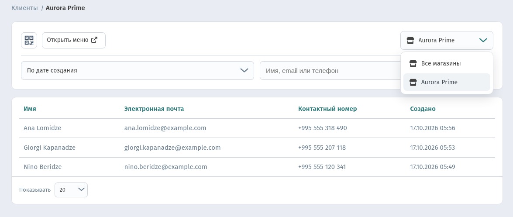Open the QR code button

click(29, 40)
